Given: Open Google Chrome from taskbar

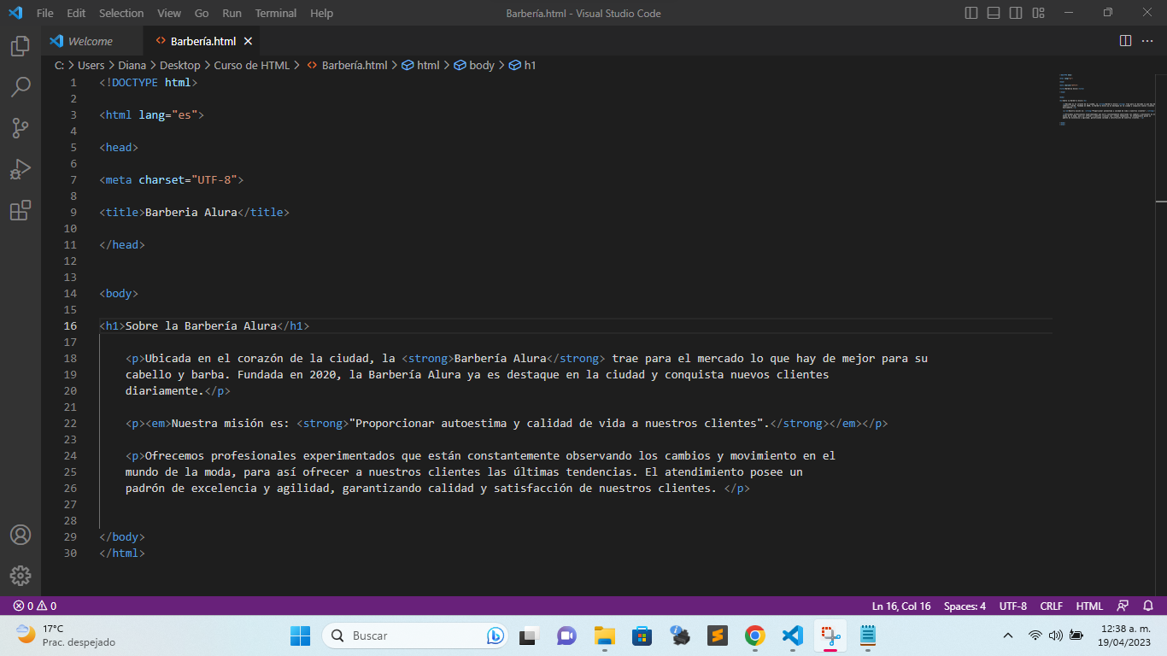Looking at the screenshot, I should click(x=754, y=635).
